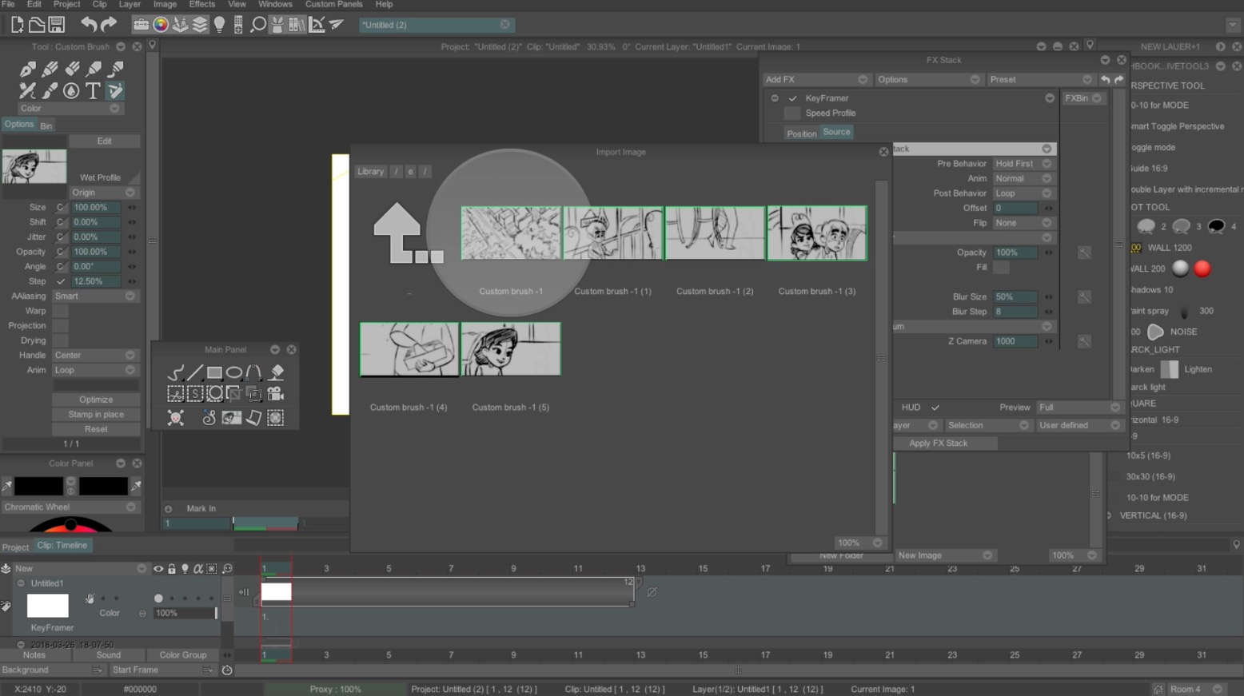Switch to the Bin tab in tool panel
Viewport: 1244px width, 696px height.
tap(46, 125)
